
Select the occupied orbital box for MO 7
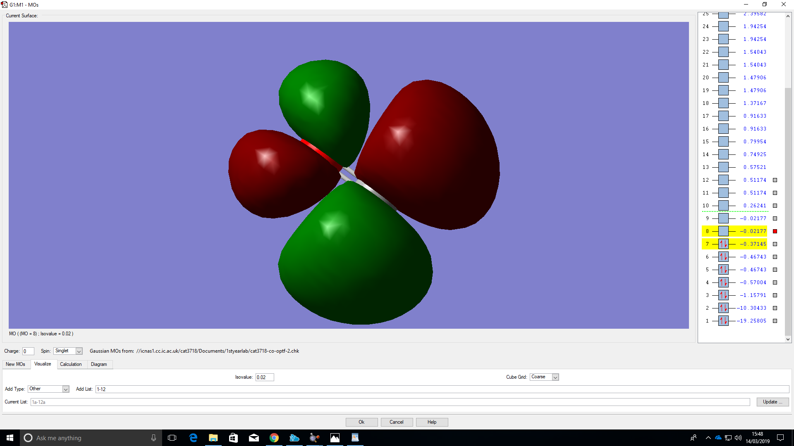click(723, 244)
